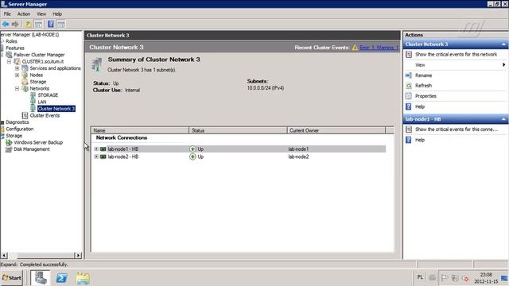Collapse Cluster Network 3 actions section
Screen dimensions: 509x286
(503, 44)
